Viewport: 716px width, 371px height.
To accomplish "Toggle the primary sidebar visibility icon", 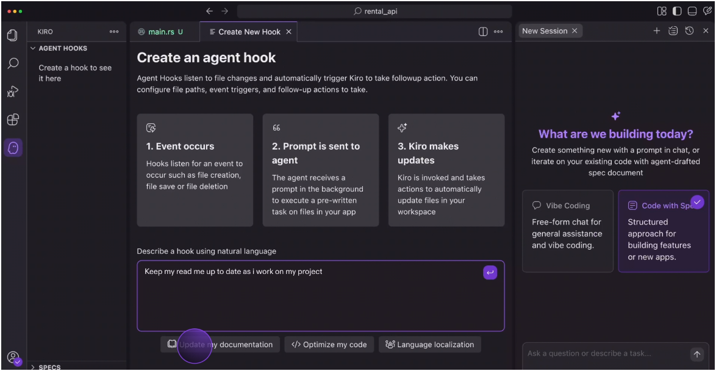I will tap(677, 11).
